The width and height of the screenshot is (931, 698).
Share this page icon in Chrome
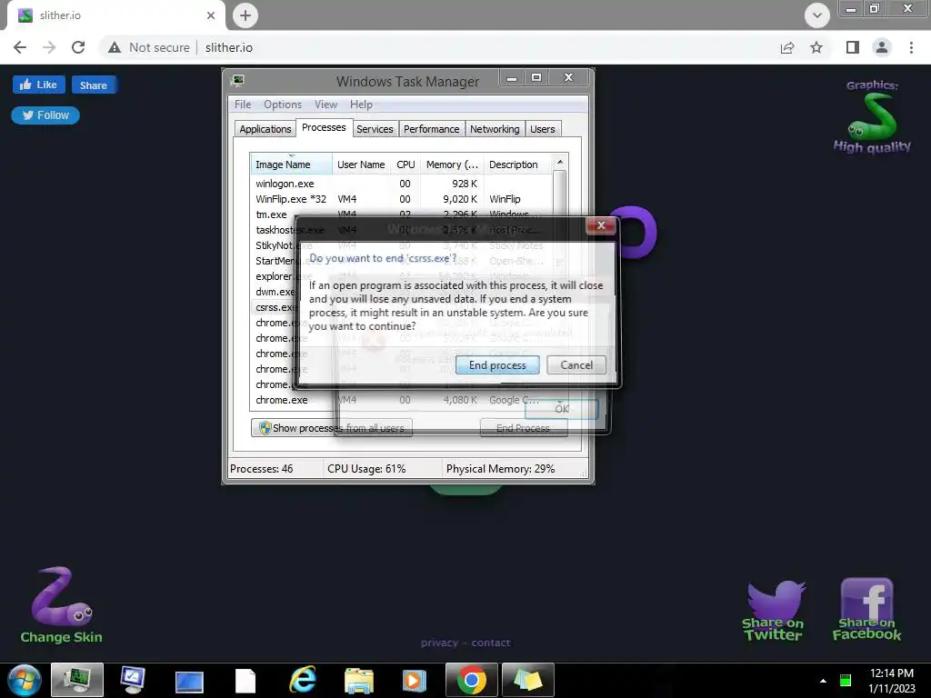click(787, 47)
